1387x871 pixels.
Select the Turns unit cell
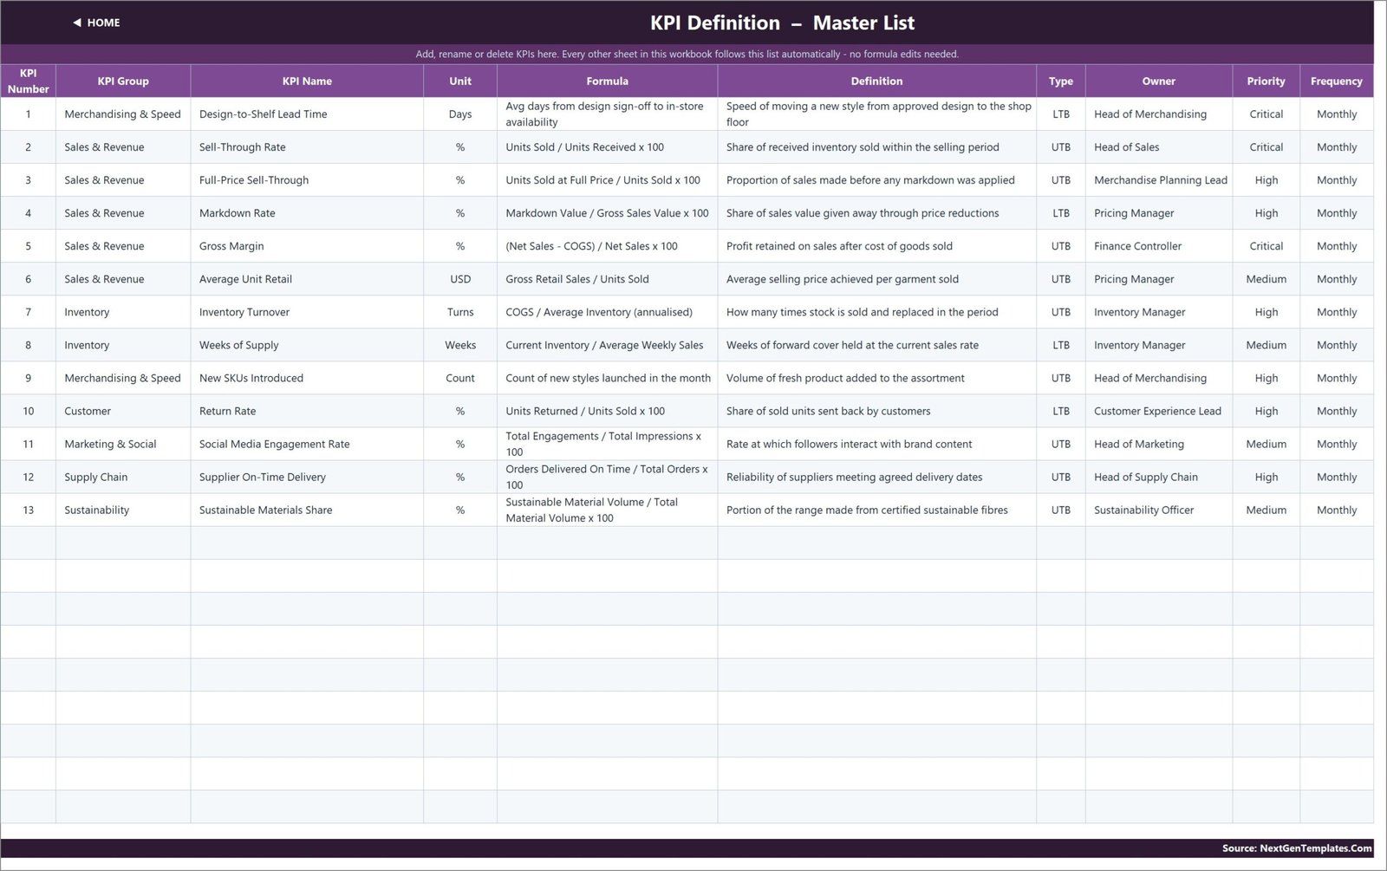[460, 312]
